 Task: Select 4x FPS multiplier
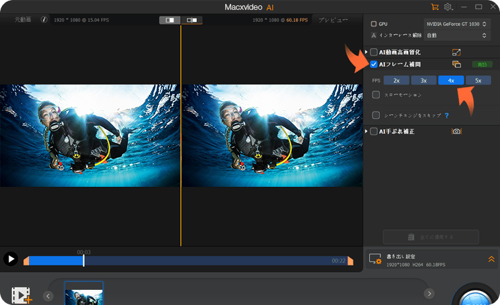(x=451, y=81)
